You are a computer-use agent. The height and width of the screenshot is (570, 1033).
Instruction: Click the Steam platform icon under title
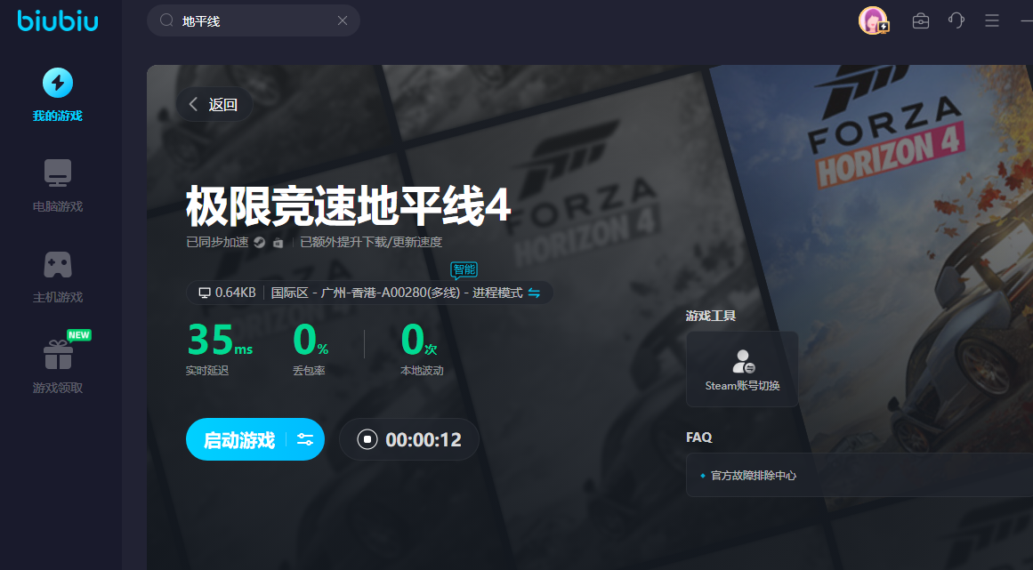click(x=259, y=242)
